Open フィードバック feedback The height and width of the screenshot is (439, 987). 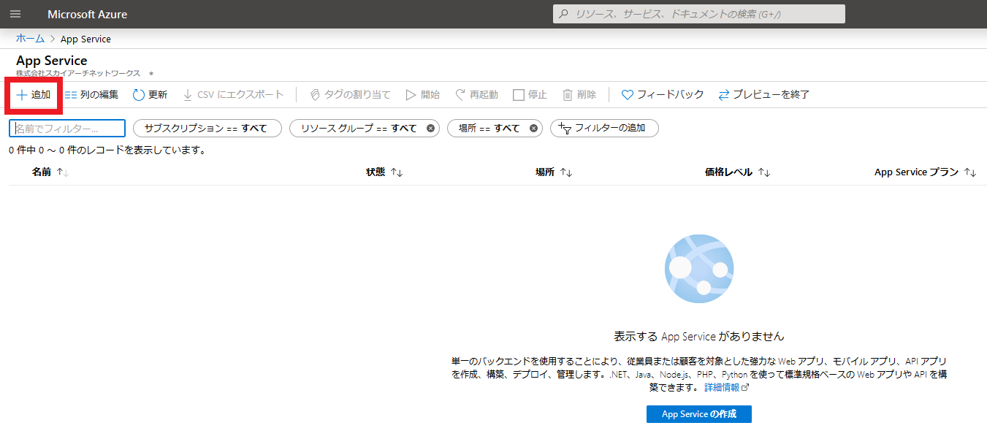pos(663,94)
